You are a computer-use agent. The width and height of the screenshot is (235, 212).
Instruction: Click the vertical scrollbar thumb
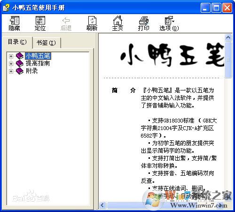tap(228, 60)
